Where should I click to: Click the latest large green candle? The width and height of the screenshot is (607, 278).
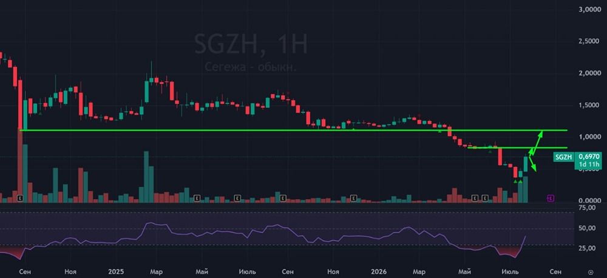point(526,163)
